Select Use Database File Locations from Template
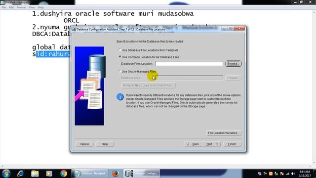This screenshot has height=178, width=316. pos(120,50)
